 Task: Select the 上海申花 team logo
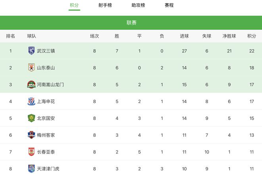pos(31,101)
